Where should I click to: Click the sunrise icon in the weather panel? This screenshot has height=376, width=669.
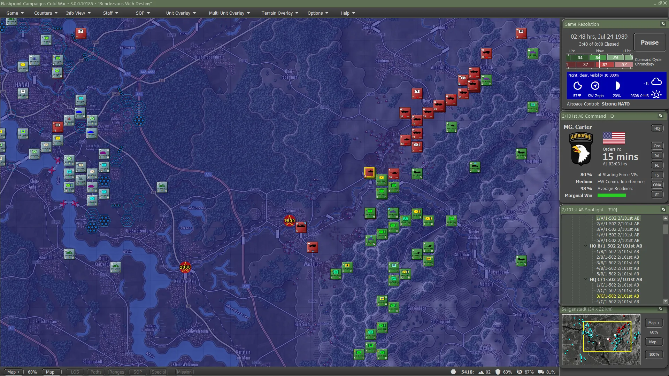pyautogui.click(x=656, y=94)
